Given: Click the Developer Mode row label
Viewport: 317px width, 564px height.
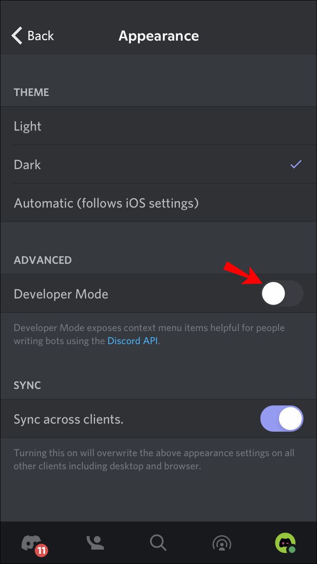Looking at the screenshot, I should (x=61, y=294).
